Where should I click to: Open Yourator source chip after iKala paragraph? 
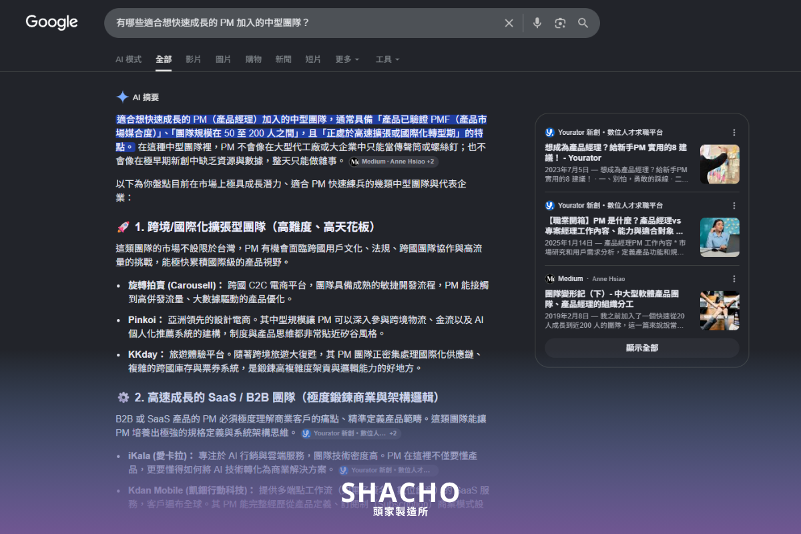click(x=387, y=470)
